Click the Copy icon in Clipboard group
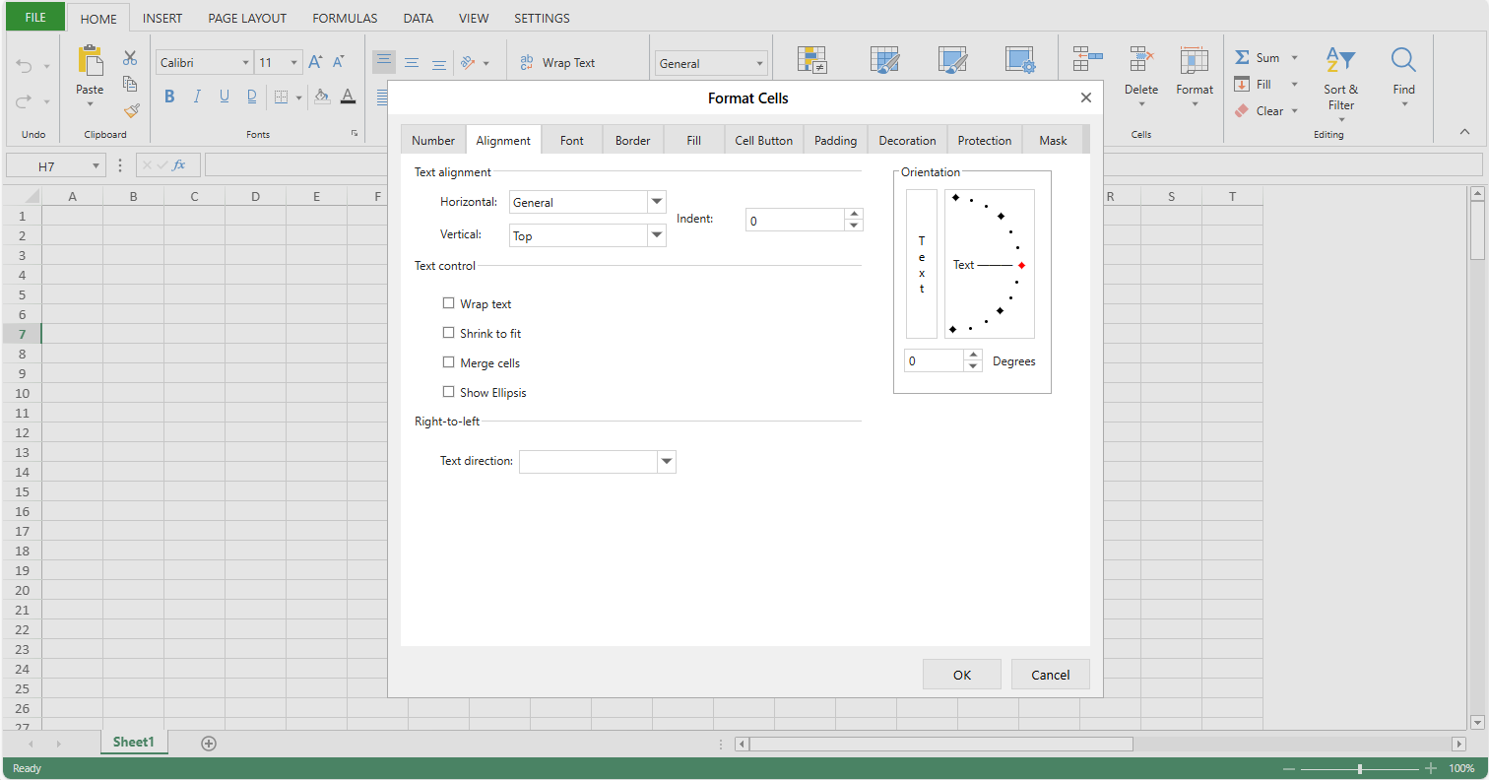The width and height of the screenshot is (1489, 780). tap(130, 84)
